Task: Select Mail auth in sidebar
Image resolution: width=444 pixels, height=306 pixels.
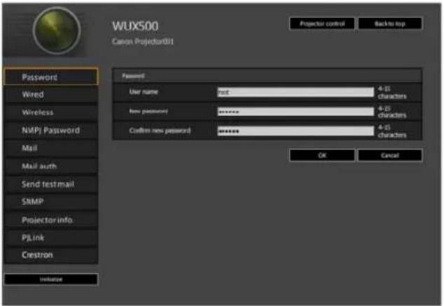Action: (51, 166)
